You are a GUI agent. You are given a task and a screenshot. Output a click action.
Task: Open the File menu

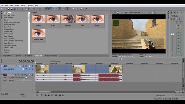(x=2, y=5)
